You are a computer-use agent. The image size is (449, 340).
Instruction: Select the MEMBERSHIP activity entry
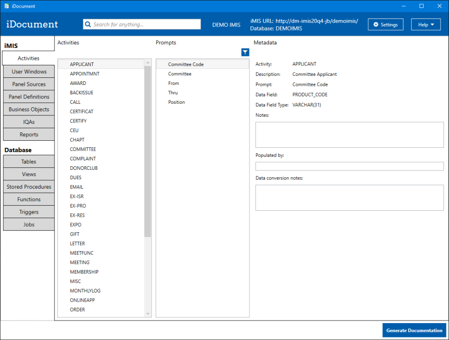(x=84, y=272)
